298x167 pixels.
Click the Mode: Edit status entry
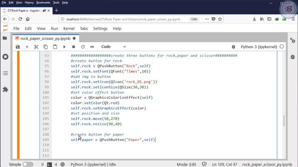[x=186, y=164]
